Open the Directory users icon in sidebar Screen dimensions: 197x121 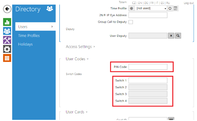point(7,31)
